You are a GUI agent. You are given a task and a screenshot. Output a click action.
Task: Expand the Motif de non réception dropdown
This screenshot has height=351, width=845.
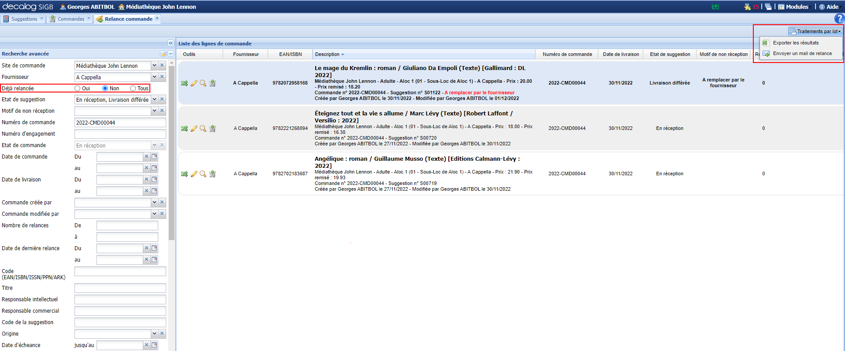coord(154,111)
